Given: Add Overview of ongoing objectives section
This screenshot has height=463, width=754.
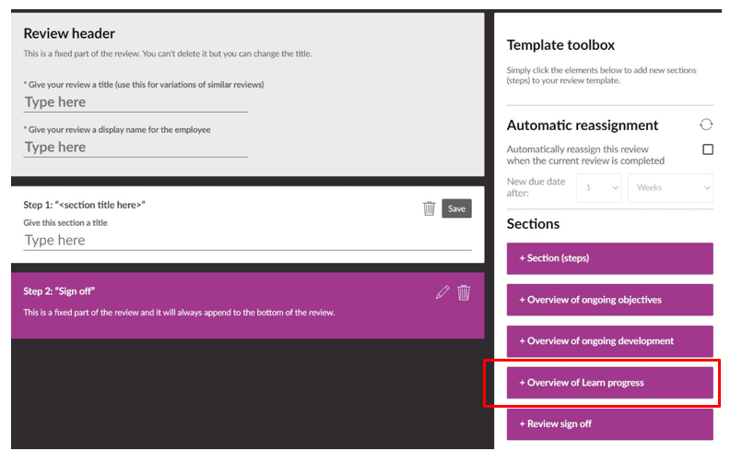Looking at the screenshot, I should pyautogui.click(x=609, y=300).
